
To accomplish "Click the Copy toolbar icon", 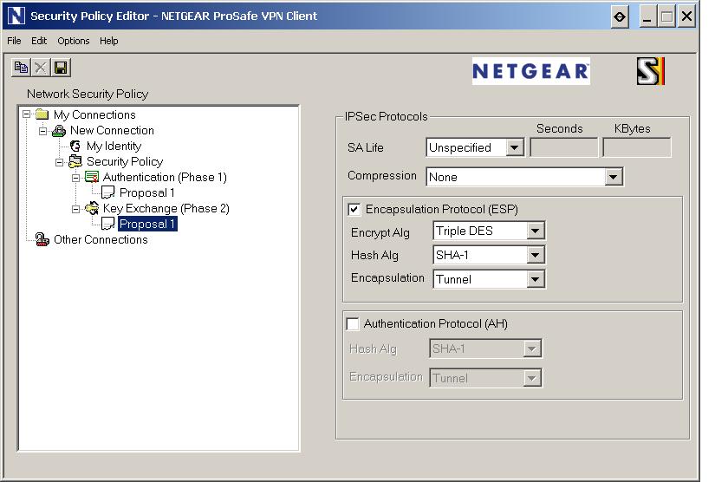I will pos(21,68).
